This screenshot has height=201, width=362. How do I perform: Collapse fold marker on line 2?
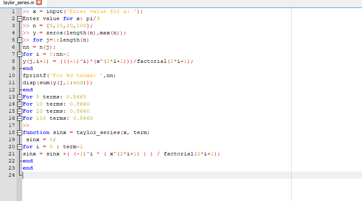pos(20,19)
